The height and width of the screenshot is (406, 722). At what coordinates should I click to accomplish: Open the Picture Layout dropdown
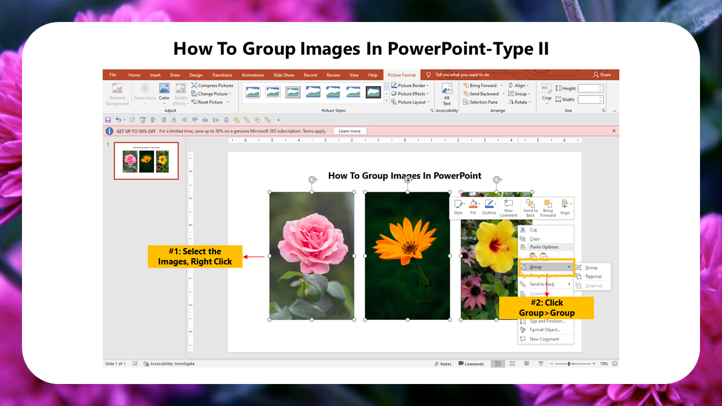coord(411,102)
